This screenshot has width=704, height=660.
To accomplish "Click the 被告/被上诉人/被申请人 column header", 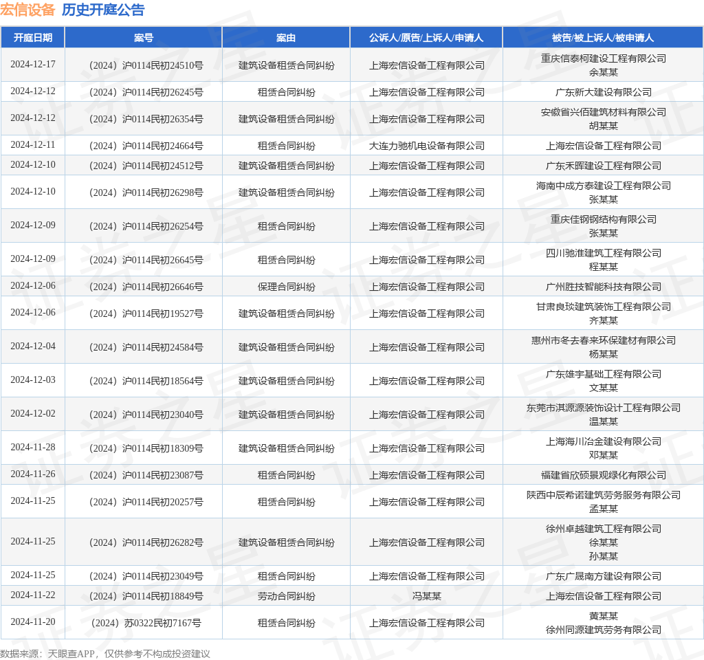I will tap(603, 38).
